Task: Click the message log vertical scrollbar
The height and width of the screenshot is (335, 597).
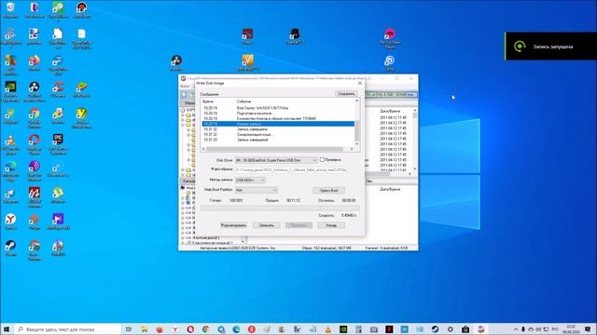Action: tap(356, 122)
